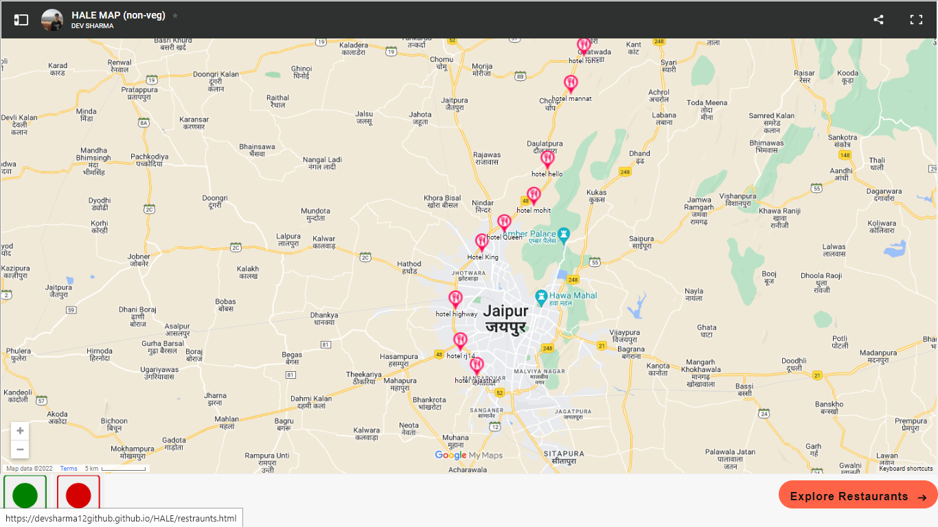Open the map legend sidebar panel
The height and width of the screenshot is (527, 938).
click(21, 20)
